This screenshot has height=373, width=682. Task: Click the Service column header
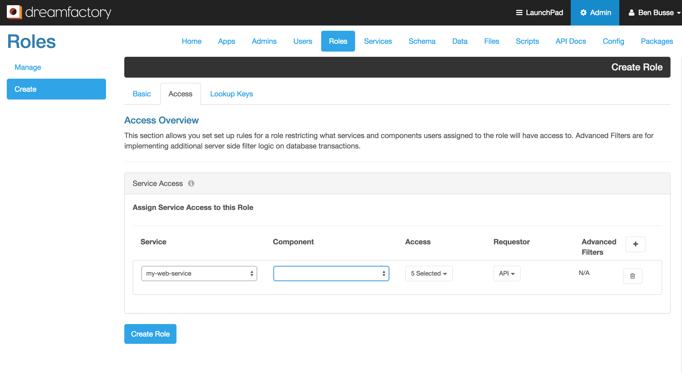pyautogui.click(x=153, y=242)
